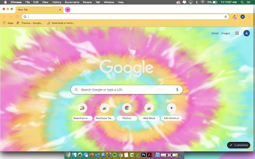Click the clock showing Fri 11:57 AM

click(229, 2)
